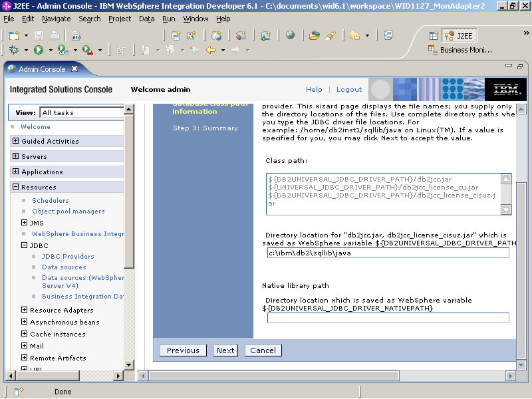Maximize the Admin Console view panel
The width and height of the screenshot is (532, 399).
[520, 66]
